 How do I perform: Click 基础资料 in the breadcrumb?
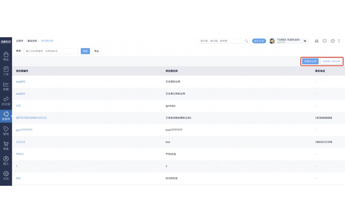pyautogui.click(x=32, y=41)
